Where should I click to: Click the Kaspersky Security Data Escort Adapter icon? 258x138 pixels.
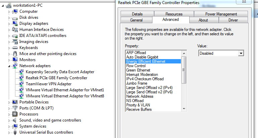click(x=21, y=72)
